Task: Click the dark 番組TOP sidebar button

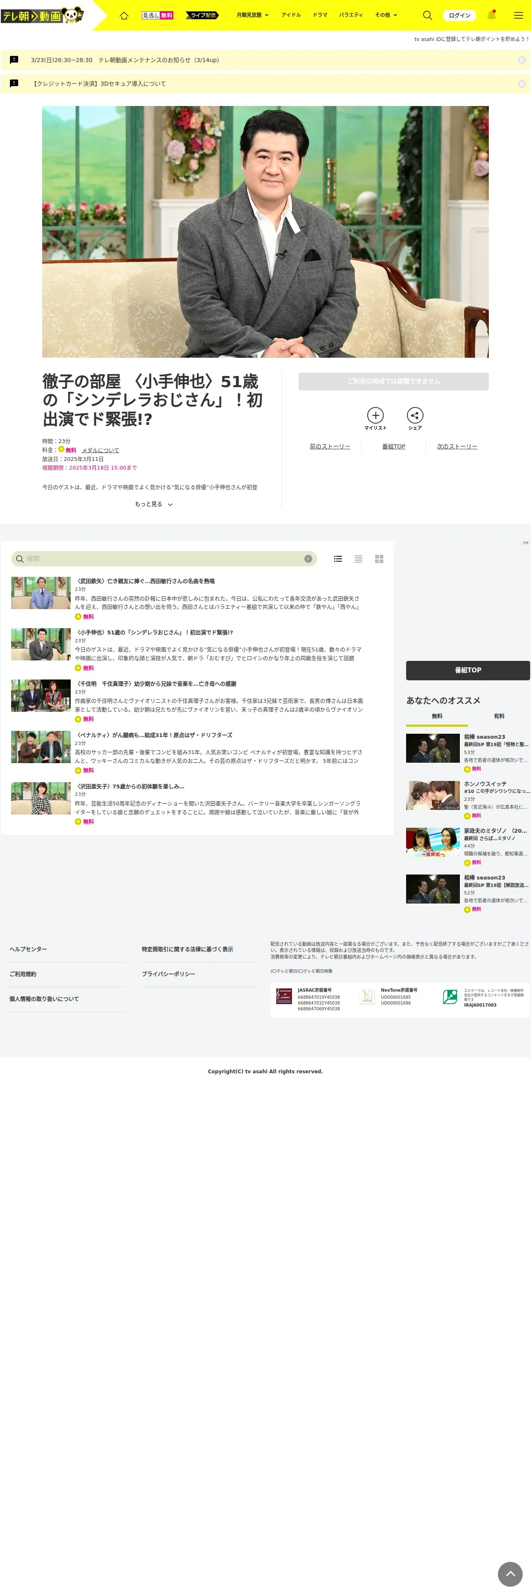Action: click(x=468, y=670)
